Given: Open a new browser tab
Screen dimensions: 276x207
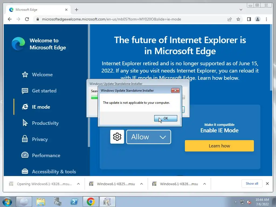Looking at the screenshot, I should (x=76, y=10).
